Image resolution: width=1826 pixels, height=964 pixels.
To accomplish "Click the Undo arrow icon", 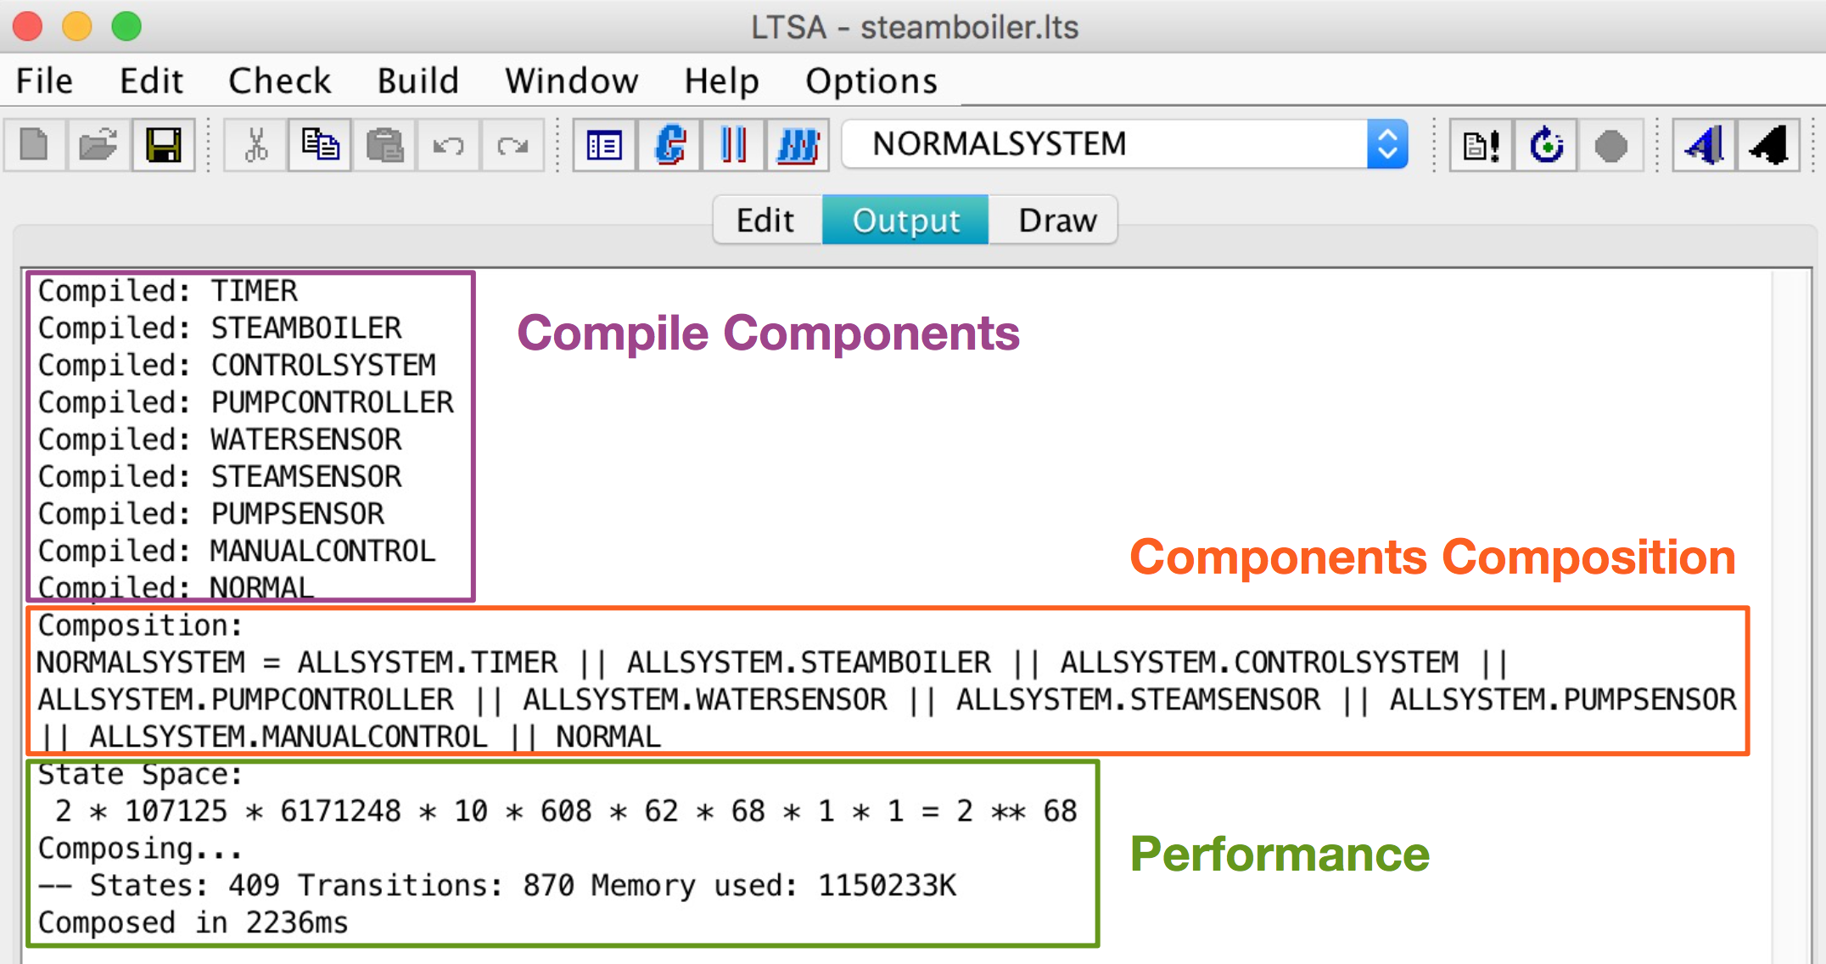I will [x=448, y=145].
